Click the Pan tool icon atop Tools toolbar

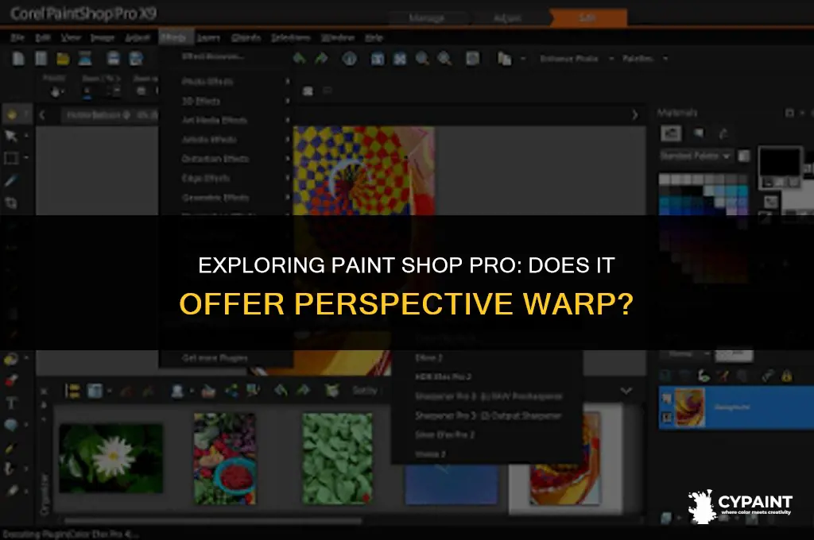coord(11,114)
